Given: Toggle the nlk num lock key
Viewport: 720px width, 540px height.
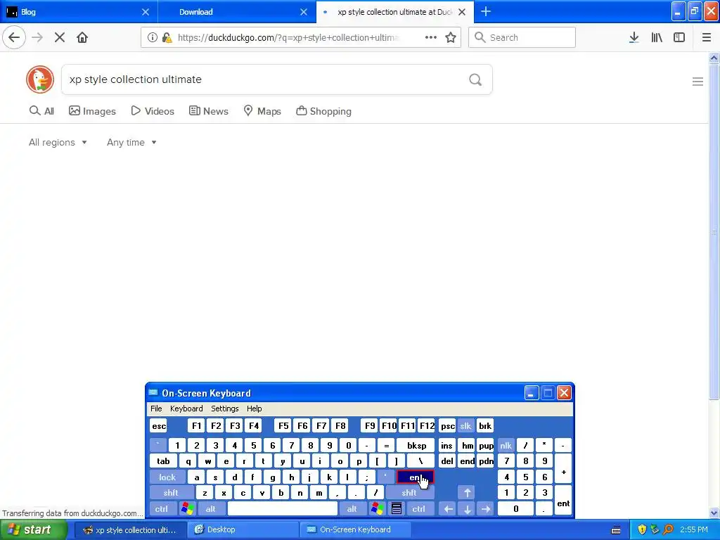Looking at the screenshot, I should [506, 445].
